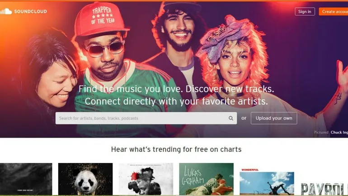Click the Pictured caption label

[x=322, y=132]
